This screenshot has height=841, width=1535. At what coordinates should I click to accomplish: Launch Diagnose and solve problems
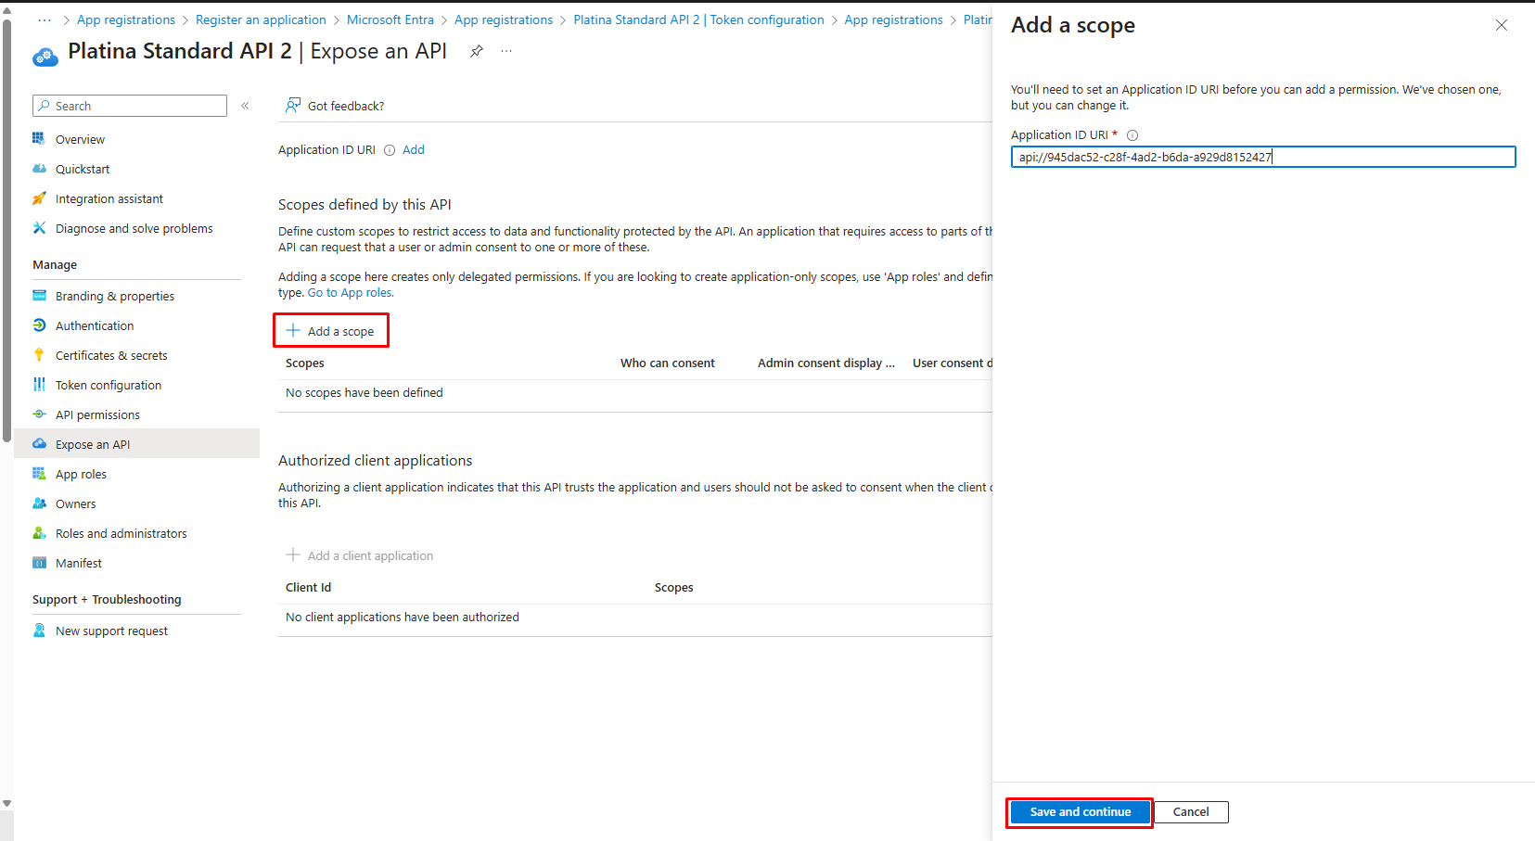click(133, 228)
